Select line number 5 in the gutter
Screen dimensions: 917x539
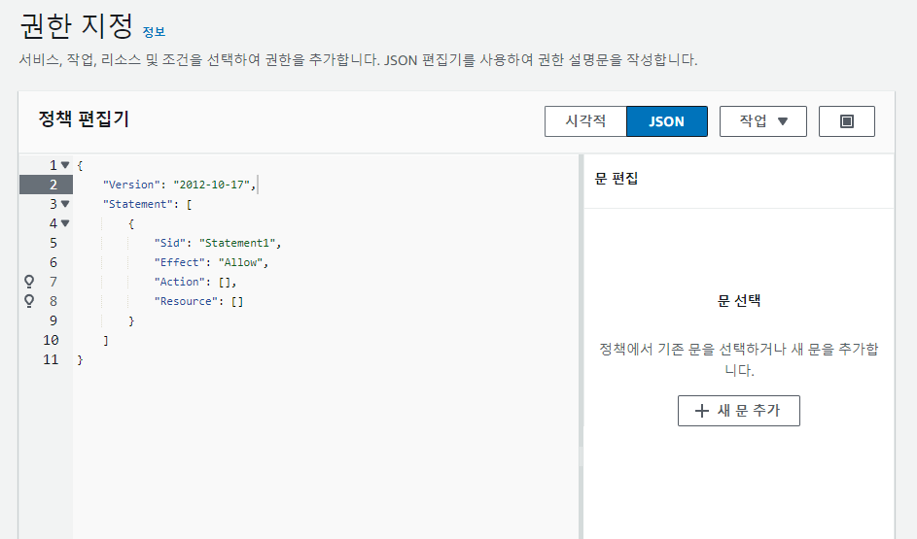pos(53,243)
